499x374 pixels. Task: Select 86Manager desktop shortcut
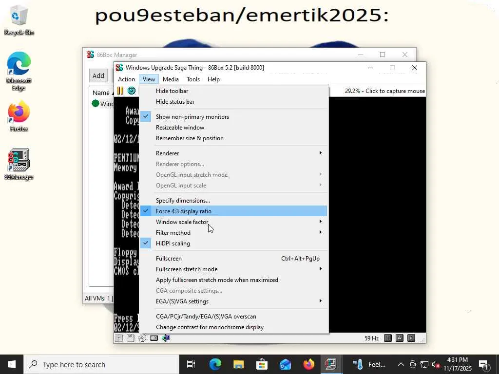tap(19, 165)
